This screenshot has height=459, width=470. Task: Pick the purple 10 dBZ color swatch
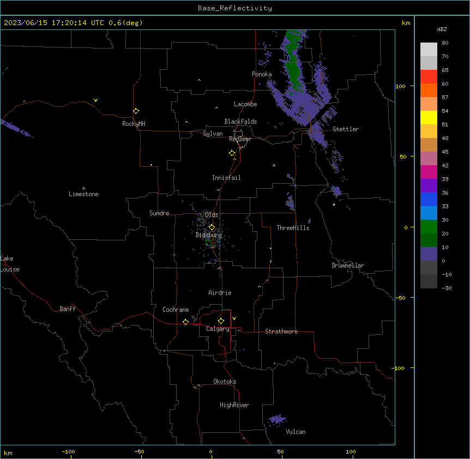point(429,254)
